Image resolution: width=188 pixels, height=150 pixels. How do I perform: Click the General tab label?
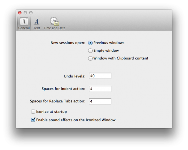click(24, 28)
